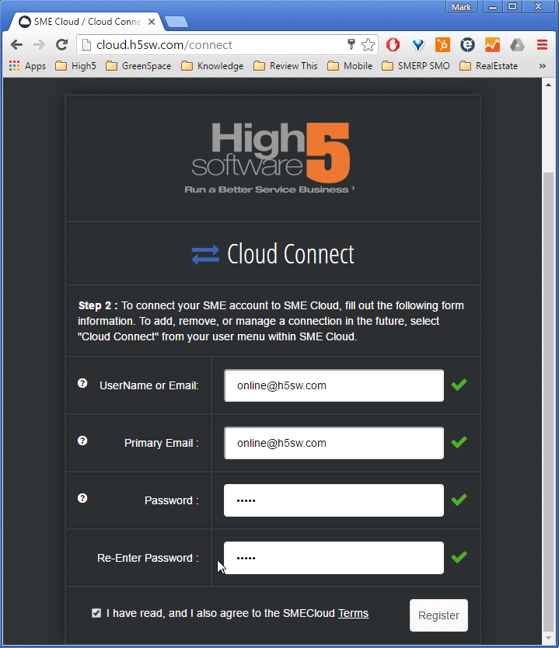Click the browser forward arrow
559x648 pixels.
(x=39, y=44)
